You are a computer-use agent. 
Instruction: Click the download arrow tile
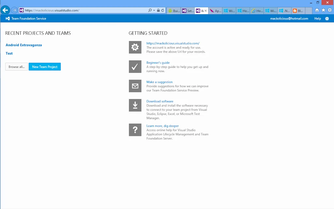pos(135,105)
